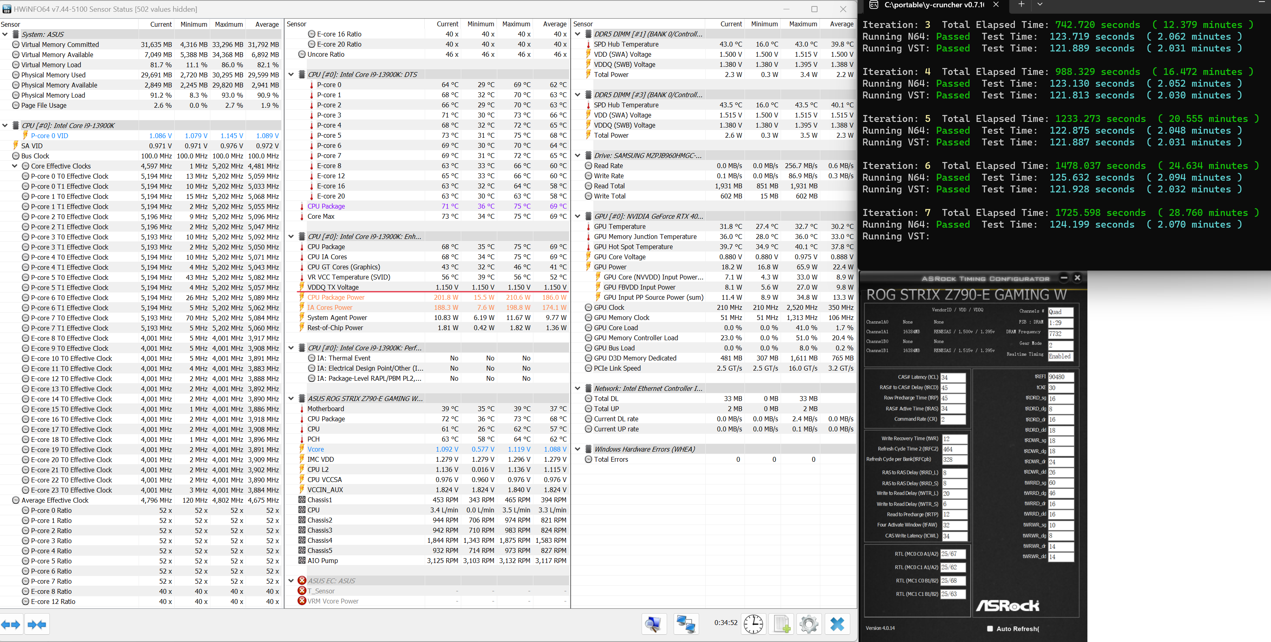Close sensors with the blue X icon

tap(837, 624)
